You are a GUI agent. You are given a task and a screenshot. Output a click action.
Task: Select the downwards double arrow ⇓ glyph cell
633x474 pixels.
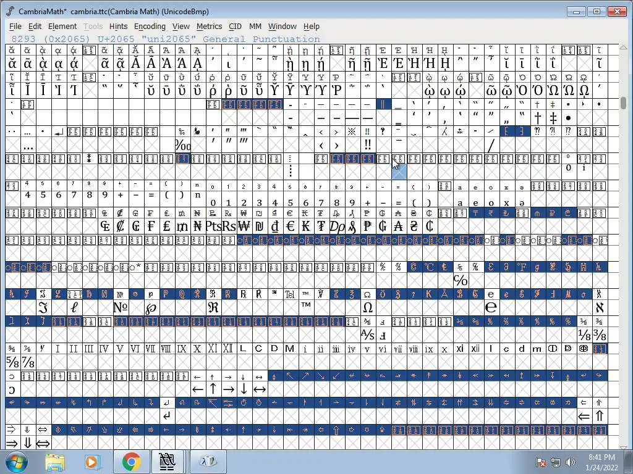[x=27, y=443]
